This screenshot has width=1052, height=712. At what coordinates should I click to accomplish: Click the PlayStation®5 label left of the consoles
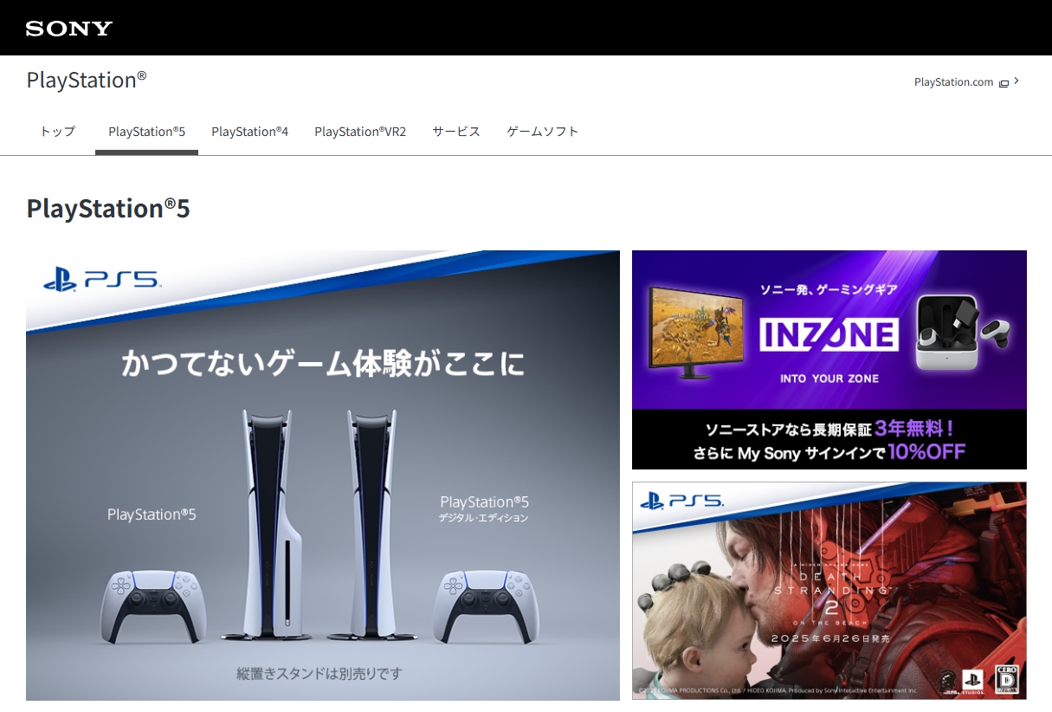click(152, 515)
